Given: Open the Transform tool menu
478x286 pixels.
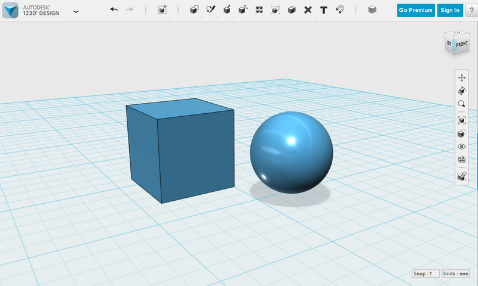Looking at the screenshot, I should click(162, 10).
